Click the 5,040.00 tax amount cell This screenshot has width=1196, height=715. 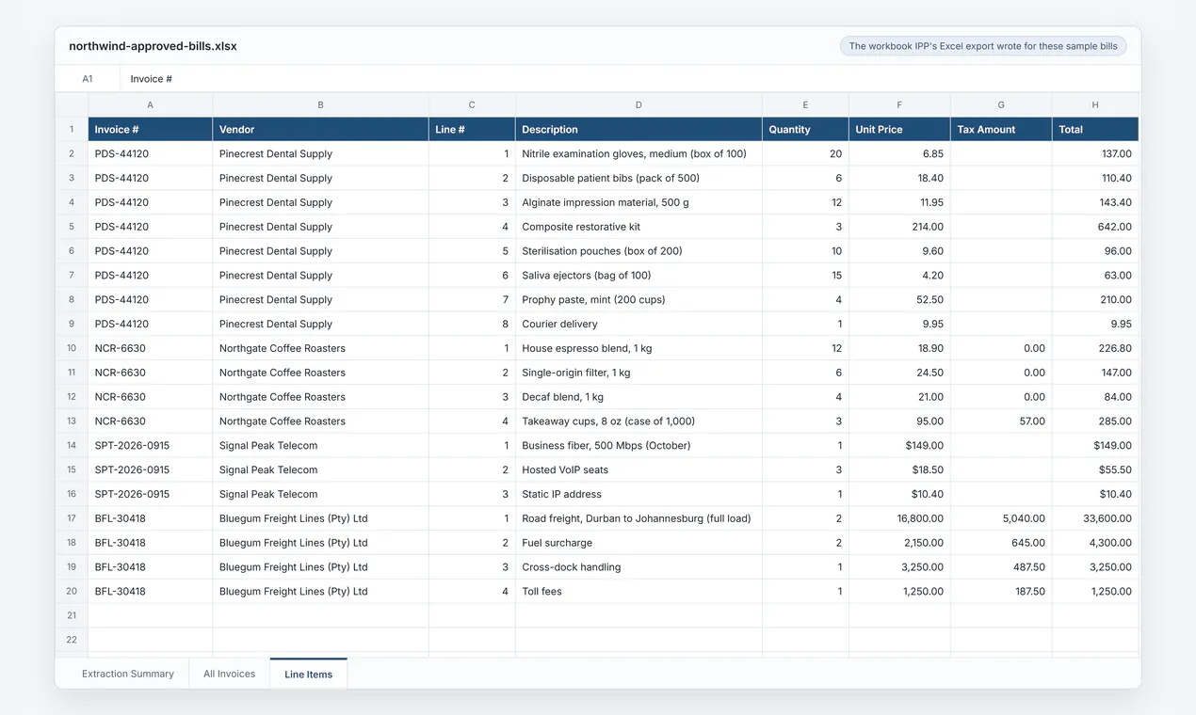tap(1001, 518)
